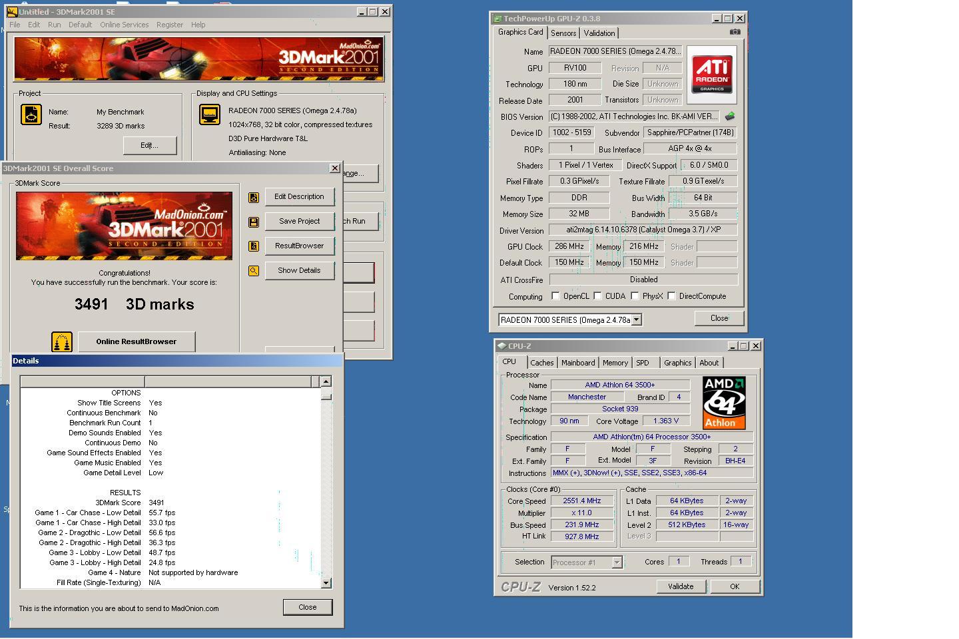
Task: Click the magnifier icon beside Show Details
Action: coord(254,271)
